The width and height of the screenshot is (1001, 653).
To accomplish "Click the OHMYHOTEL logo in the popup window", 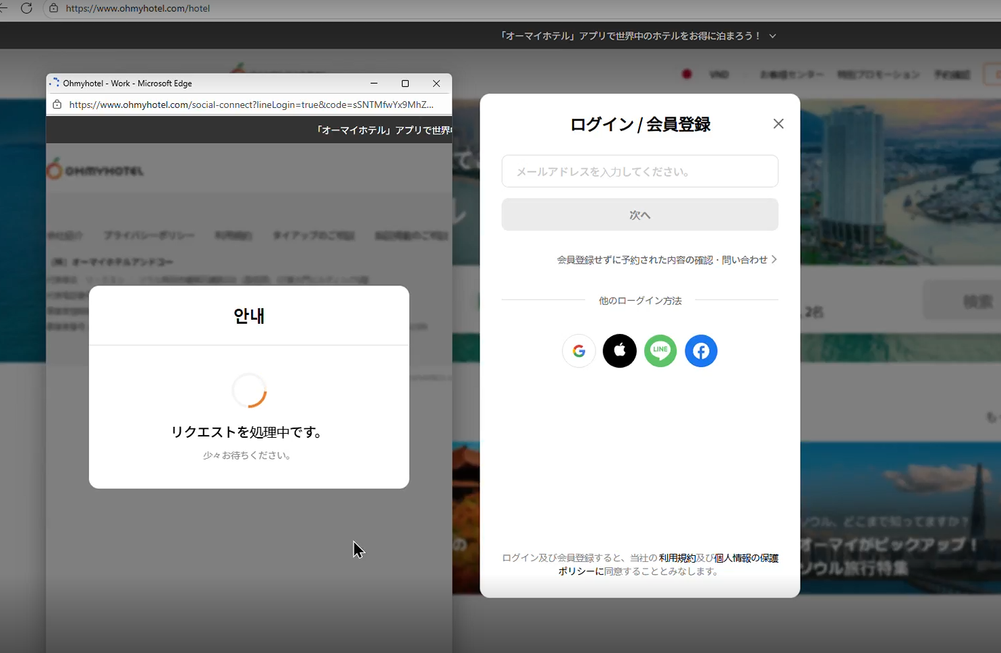I will click(x=96, y=171).
